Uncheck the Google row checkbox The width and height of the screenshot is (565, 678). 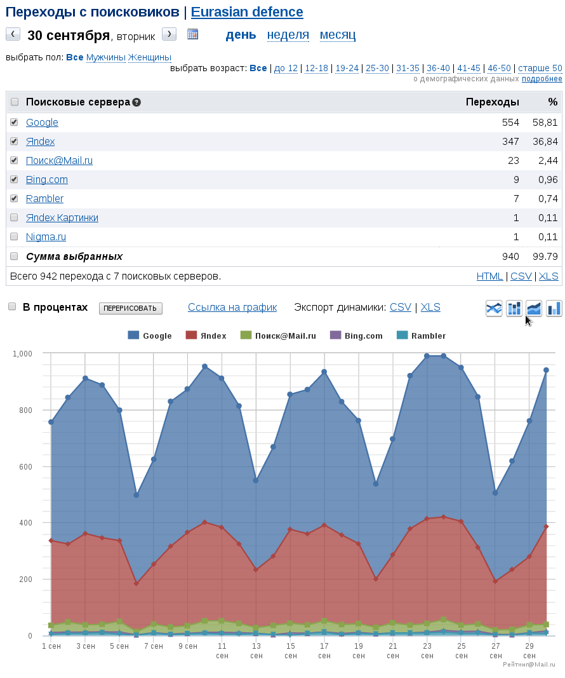coord(14,123)
